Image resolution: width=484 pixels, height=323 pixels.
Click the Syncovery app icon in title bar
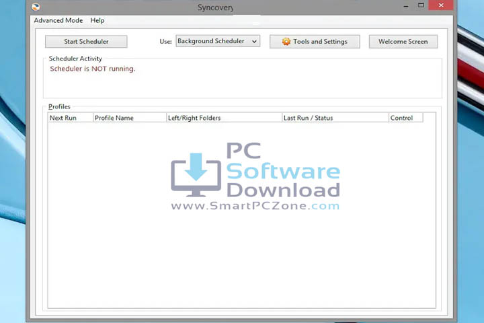pos(36,7)
